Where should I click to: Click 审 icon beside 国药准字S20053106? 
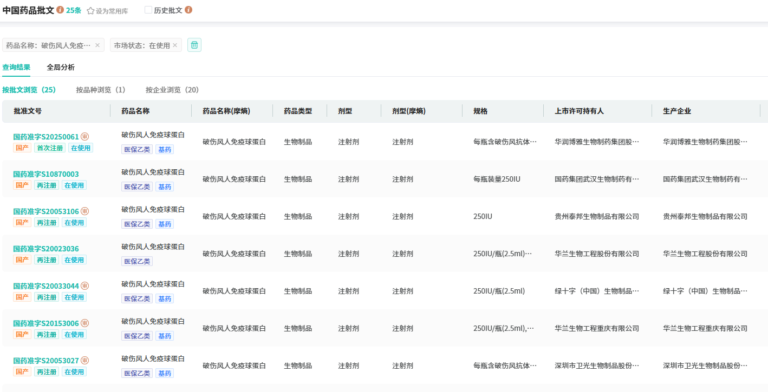tap(85, 211)
